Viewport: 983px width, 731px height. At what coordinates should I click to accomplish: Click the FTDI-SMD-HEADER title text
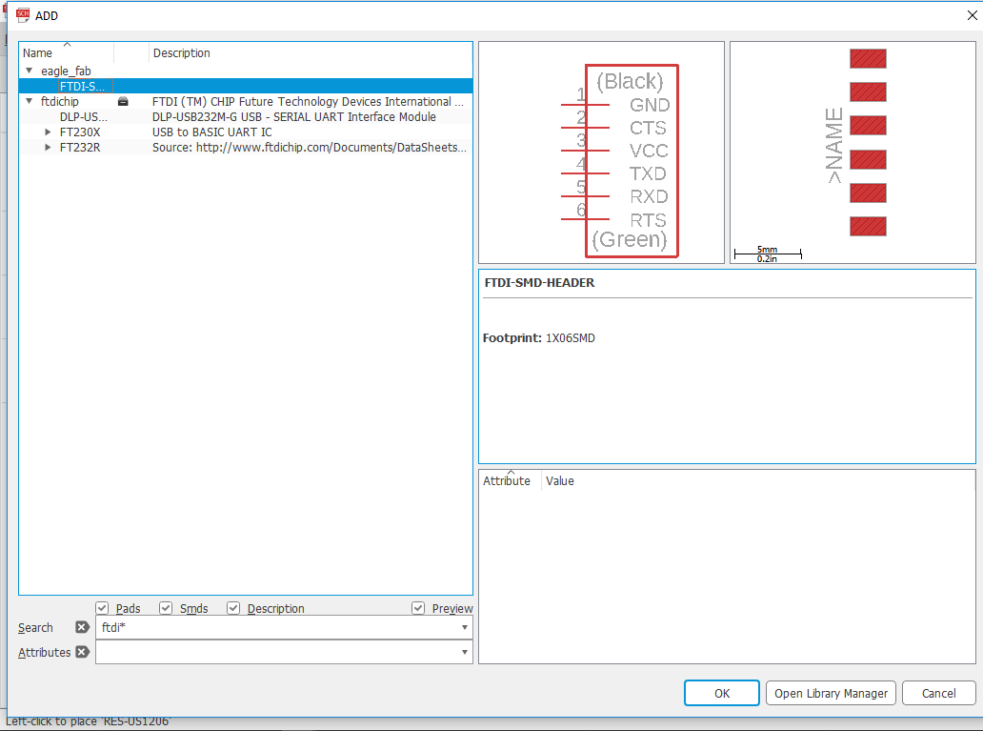click(x=539, y=282)
